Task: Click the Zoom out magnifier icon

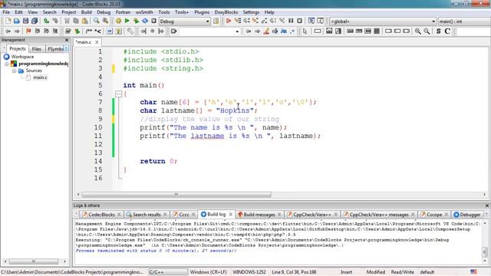Action: [x=427, y=31]
